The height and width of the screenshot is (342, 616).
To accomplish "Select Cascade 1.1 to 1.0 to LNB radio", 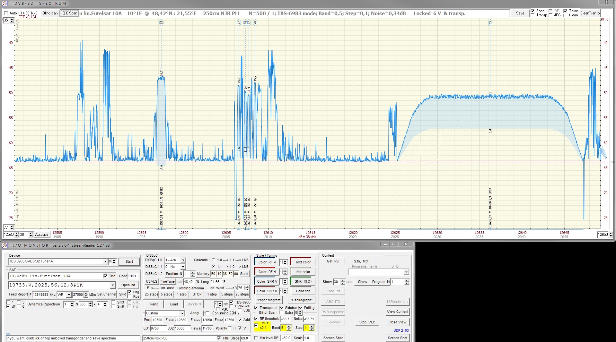I will click(x=213, y=267).
